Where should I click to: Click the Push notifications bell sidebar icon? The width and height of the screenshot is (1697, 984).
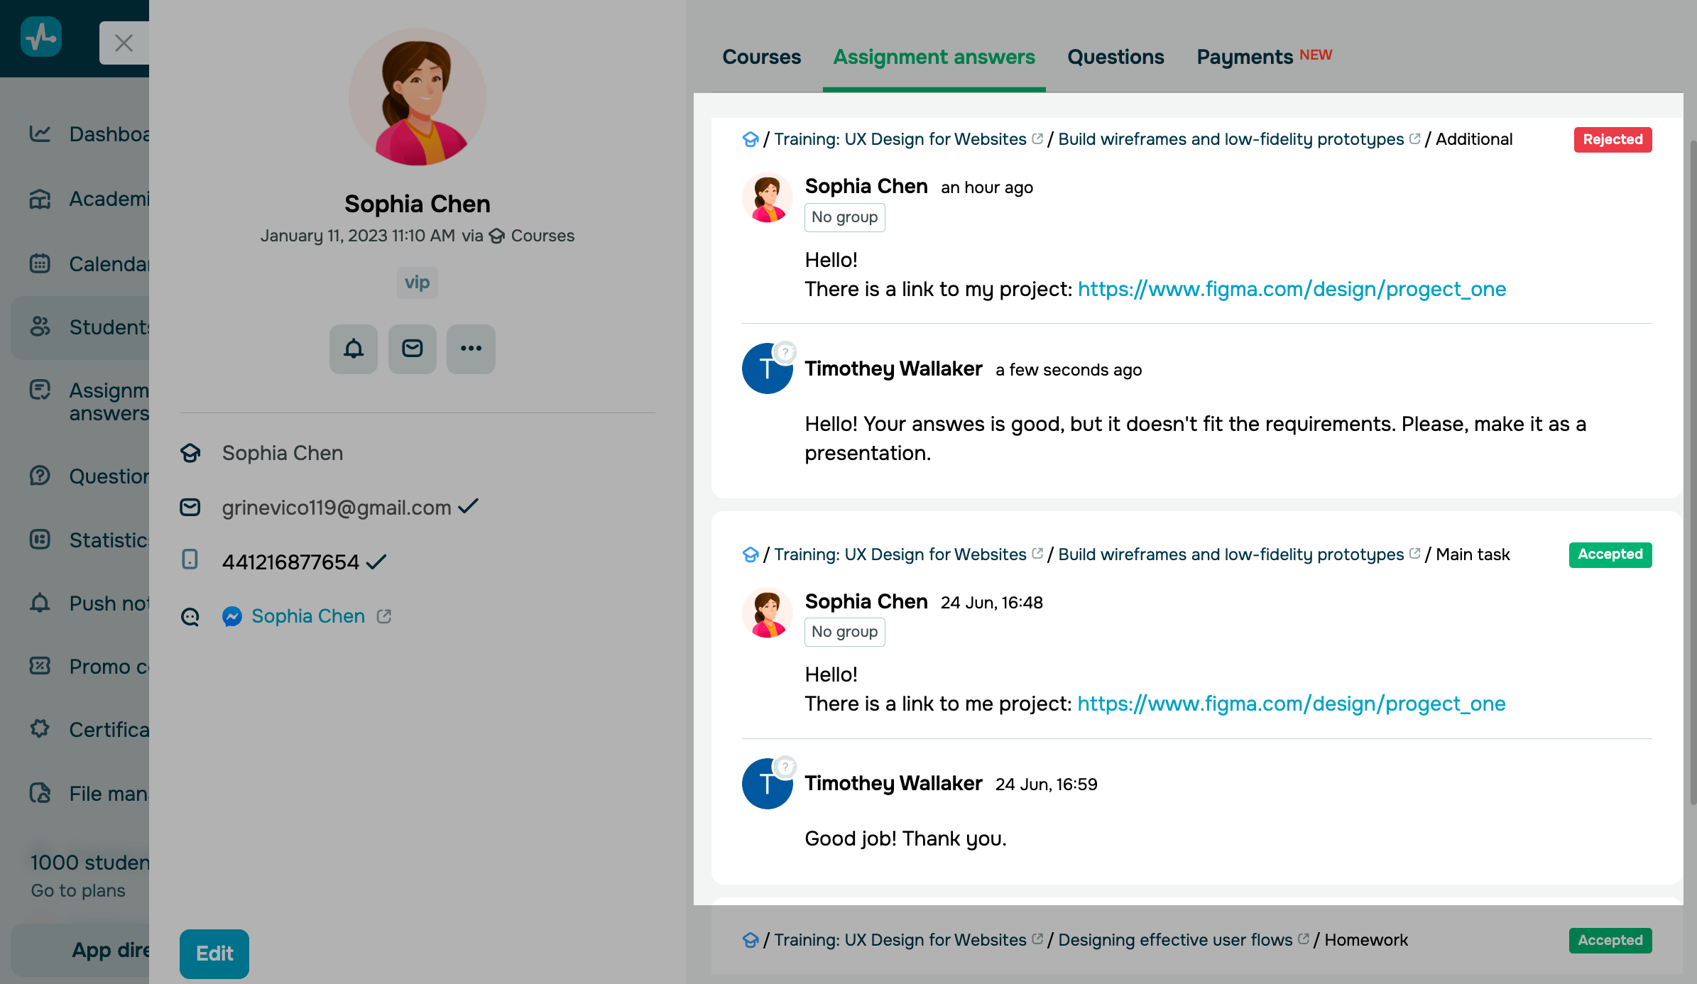coord(40,603)
